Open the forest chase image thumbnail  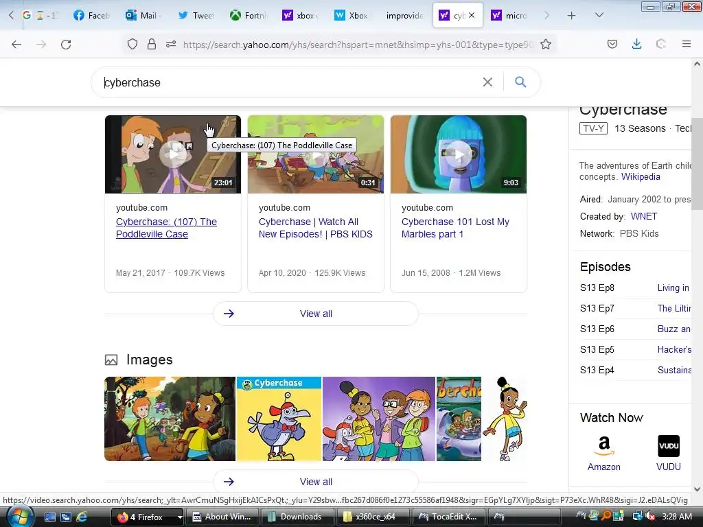coord(170,419)
